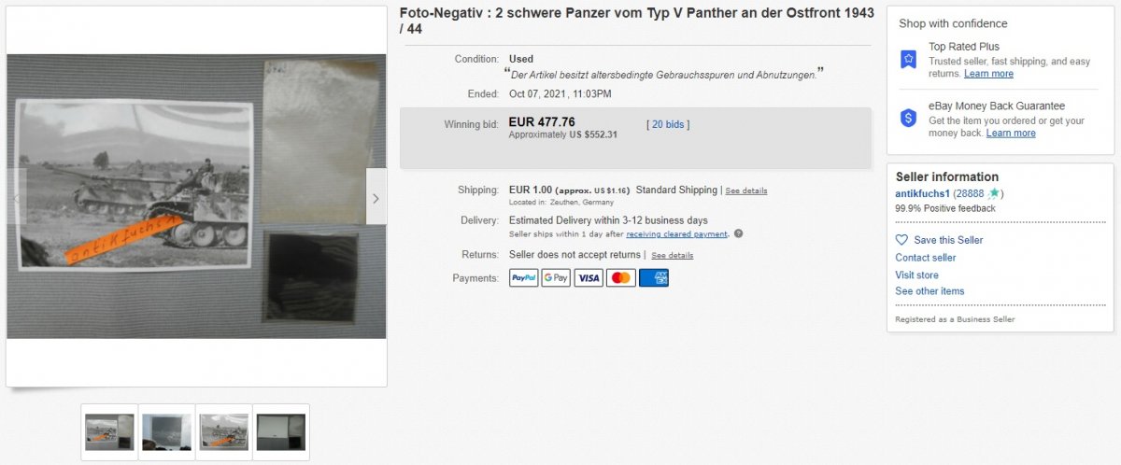The image size is (1121, 465).
Task: Open See other items link
Action: click(x=929, y=291)
